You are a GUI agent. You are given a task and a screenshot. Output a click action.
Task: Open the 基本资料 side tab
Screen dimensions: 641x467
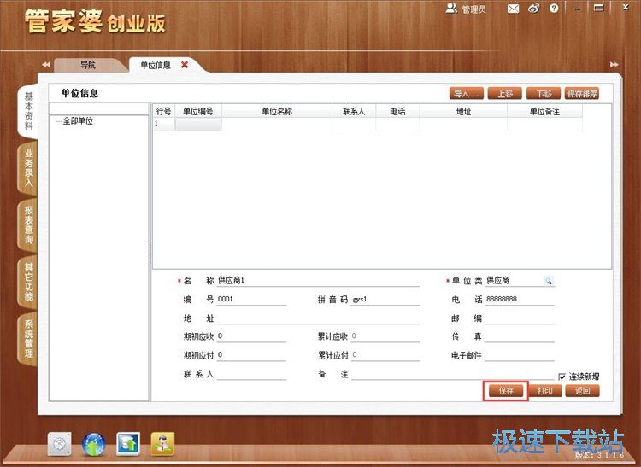28,111
